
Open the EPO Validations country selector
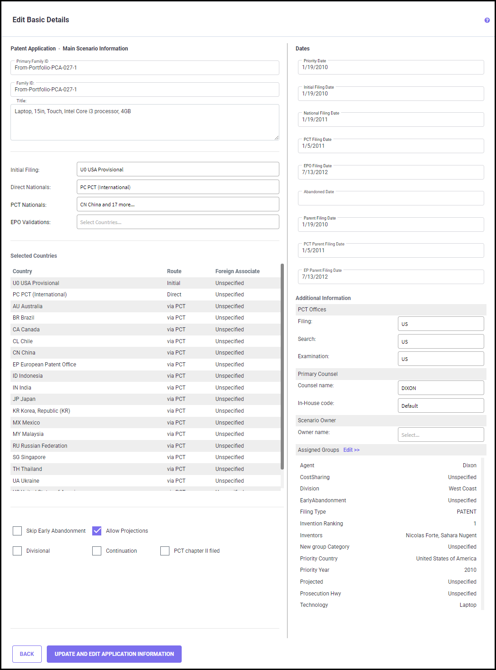pyautogui.click(x=178, y=222)
